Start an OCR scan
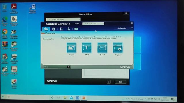This screenshot has height=103, width=184. pos(87,48)
